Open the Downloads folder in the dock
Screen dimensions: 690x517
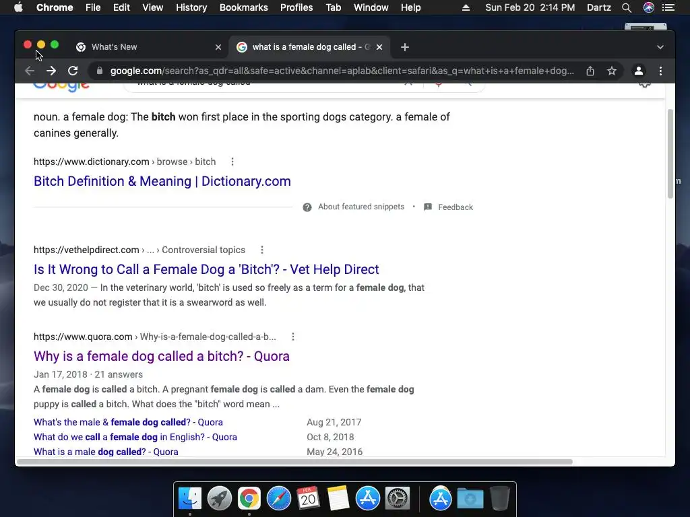[x=470, y=499]
